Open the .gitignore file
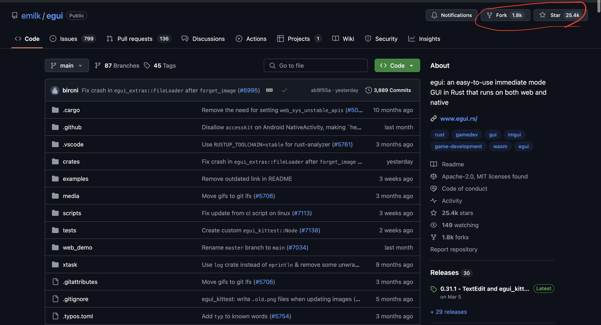 (x=75, y=299)
